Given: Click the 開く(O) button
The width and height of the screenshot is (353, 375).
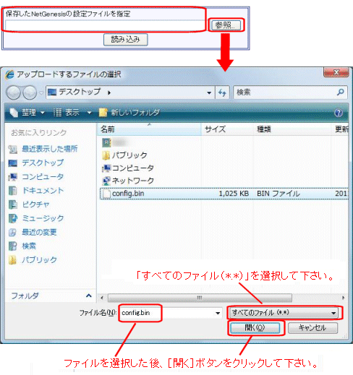Looking at the screenshot, I should [255, 328].
